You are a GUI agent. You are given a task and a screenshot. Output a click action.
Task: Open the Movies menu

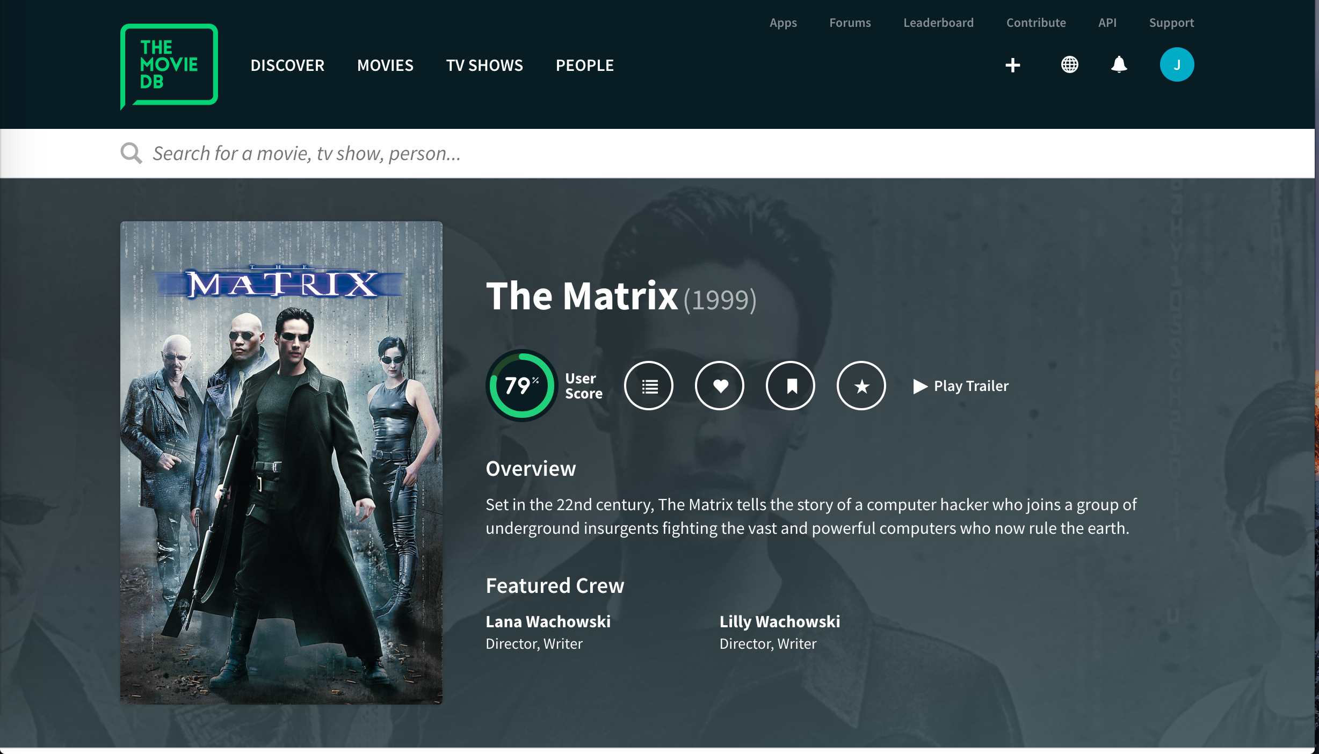tap(385, 66)
